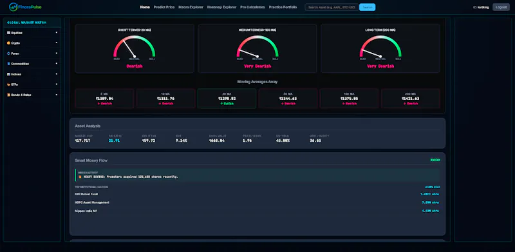The image size is (515, 252).
Task: Click the FinoraPulse logo icon
Action: click(x=14, y=6)
